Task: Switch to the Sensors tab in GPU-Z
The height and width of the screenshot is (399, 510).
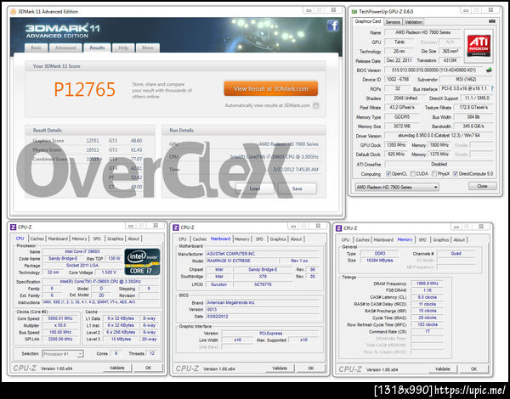Action: click(x=393, y=22)
